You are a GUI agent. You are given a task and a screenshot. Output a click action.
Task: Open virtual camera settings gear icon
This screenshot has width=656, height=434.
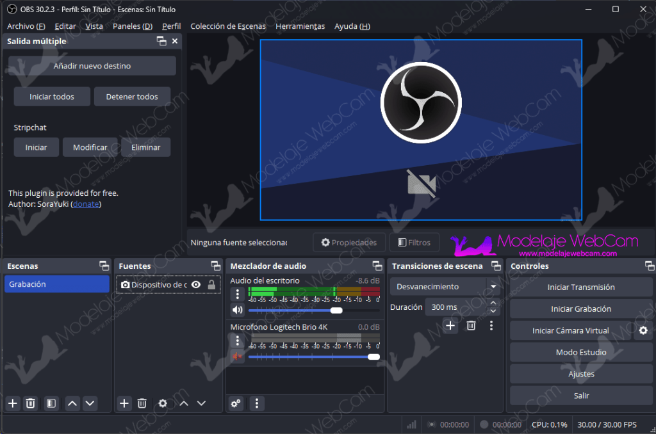coord(643,331)
